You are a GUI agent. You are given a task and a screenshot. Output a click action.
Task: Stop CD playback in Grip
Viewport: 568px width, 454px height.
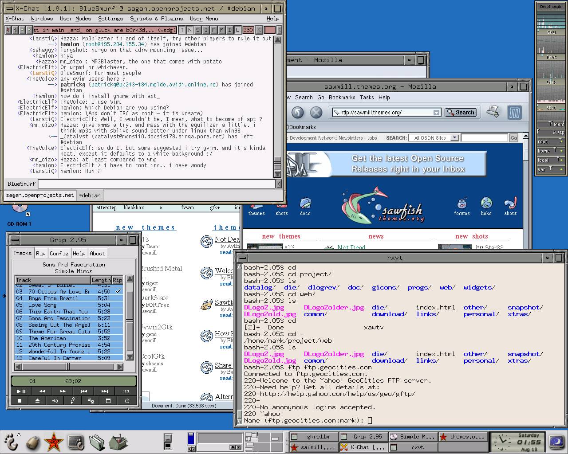click(20, 400)
